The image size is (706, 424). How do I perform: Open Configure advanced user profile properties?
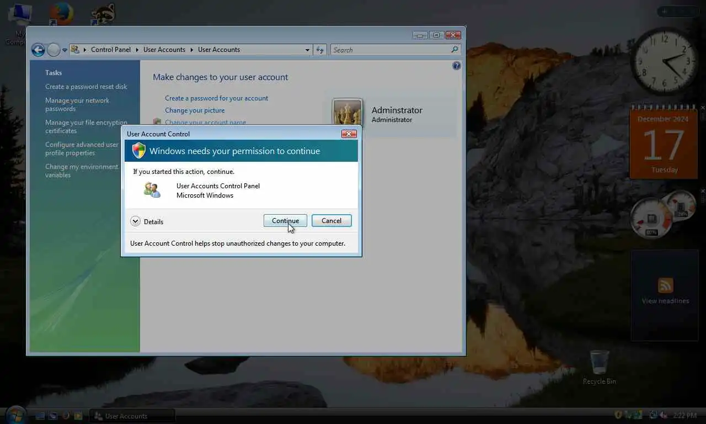[x=82, y=149]
